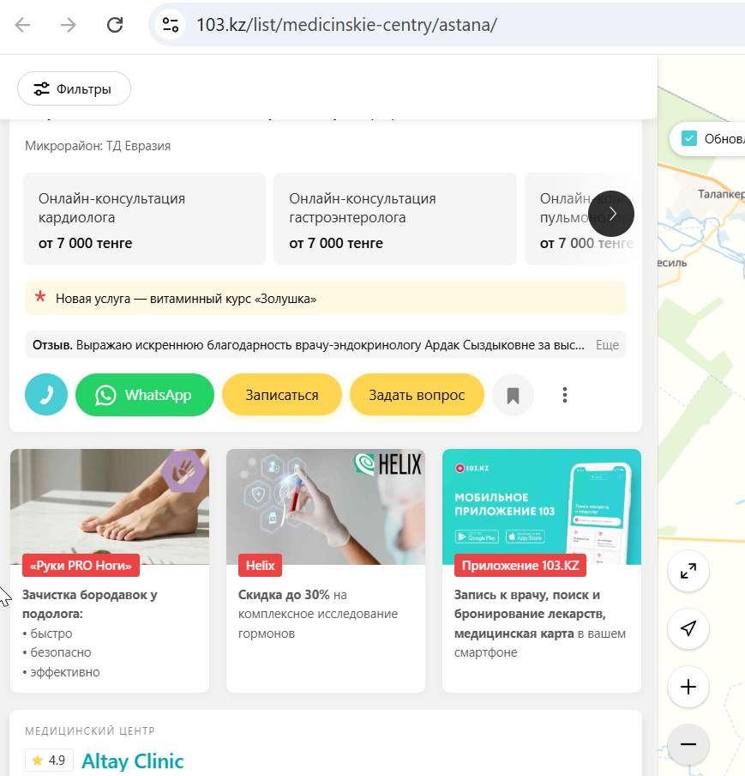The image size is (745, 776).
Task: Zoom in on the map
Action: 688,687
